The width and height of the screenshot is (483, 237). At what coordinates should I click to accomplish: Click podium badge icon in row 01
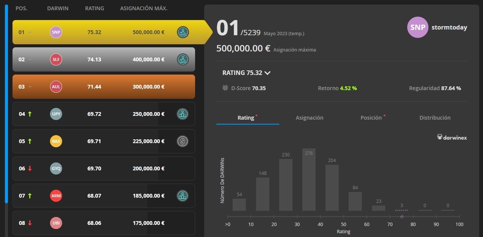[183, 32]
